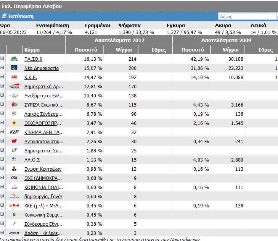Click the Ανεξάρτητοι Ελλ... party logo
This screenshot has height=241, width=278.
pos(14,95)
